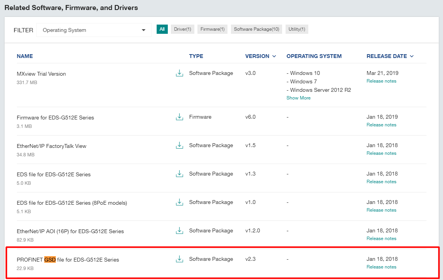
Task: Click the NAME column header
Action: (25, 56)
